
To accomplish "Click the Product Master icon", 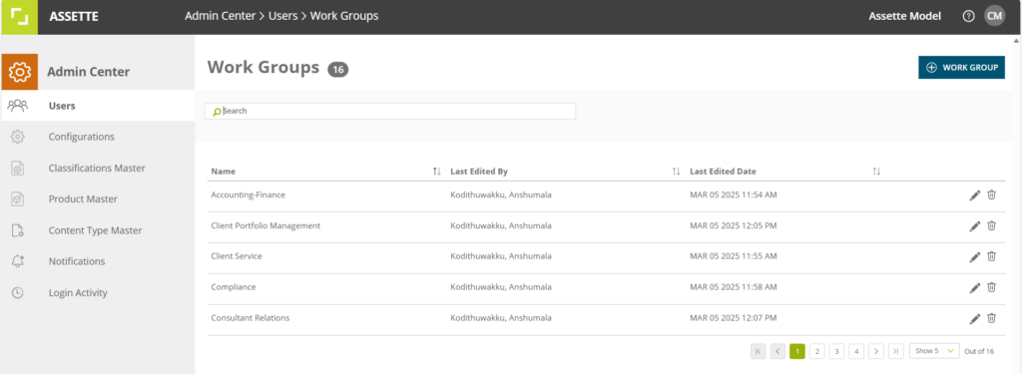I will pos(18,198).
